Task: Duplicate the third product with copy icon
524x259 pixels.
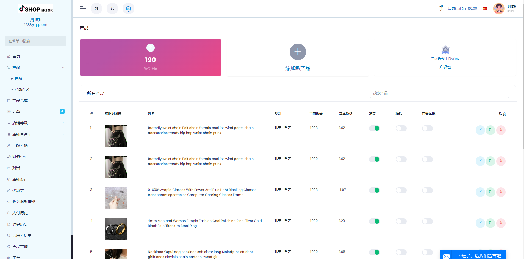Action: click(x=490, y=192)
